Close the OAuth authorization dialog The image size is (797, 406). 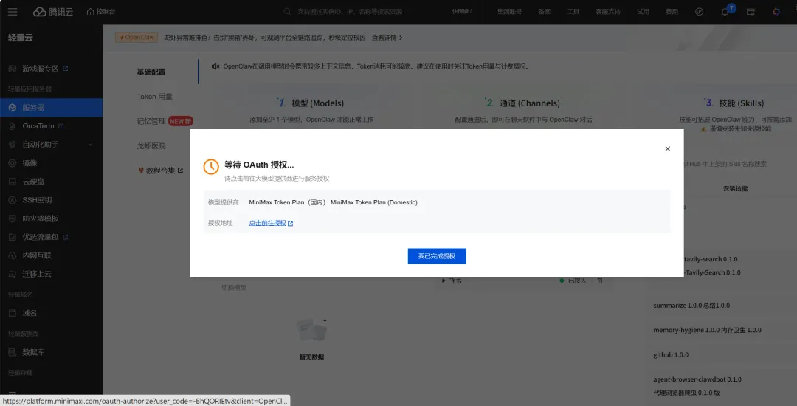click(x=667, y=149)
